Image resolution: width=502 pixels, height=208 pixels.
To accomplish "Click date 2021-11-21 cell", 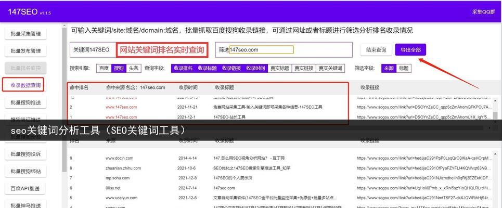I will coord(188,107).
